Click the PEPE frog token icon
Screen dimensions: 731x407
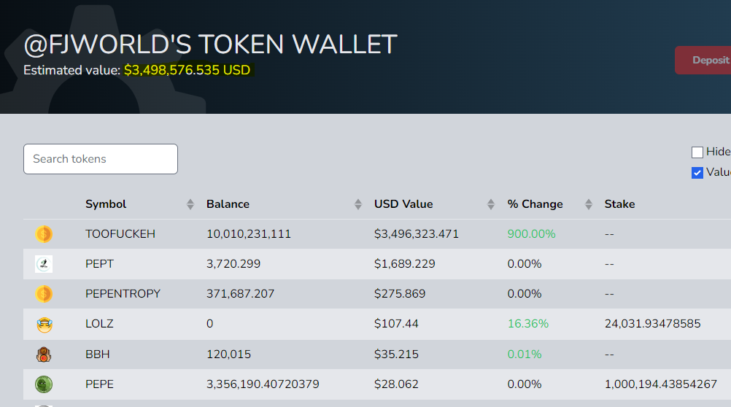pyautogui.click(x=44, y=384)
